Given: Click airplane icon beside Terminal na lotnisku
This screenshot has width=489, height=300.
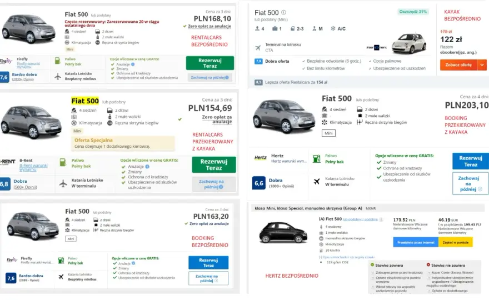Looking at the screenshot, I should tap(258, 48).
